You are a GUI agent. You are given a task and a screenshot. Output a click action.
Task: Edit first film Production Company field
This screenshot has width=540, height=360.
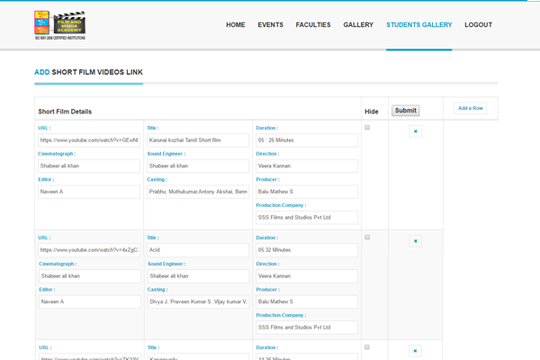click(x=307, y=217)
